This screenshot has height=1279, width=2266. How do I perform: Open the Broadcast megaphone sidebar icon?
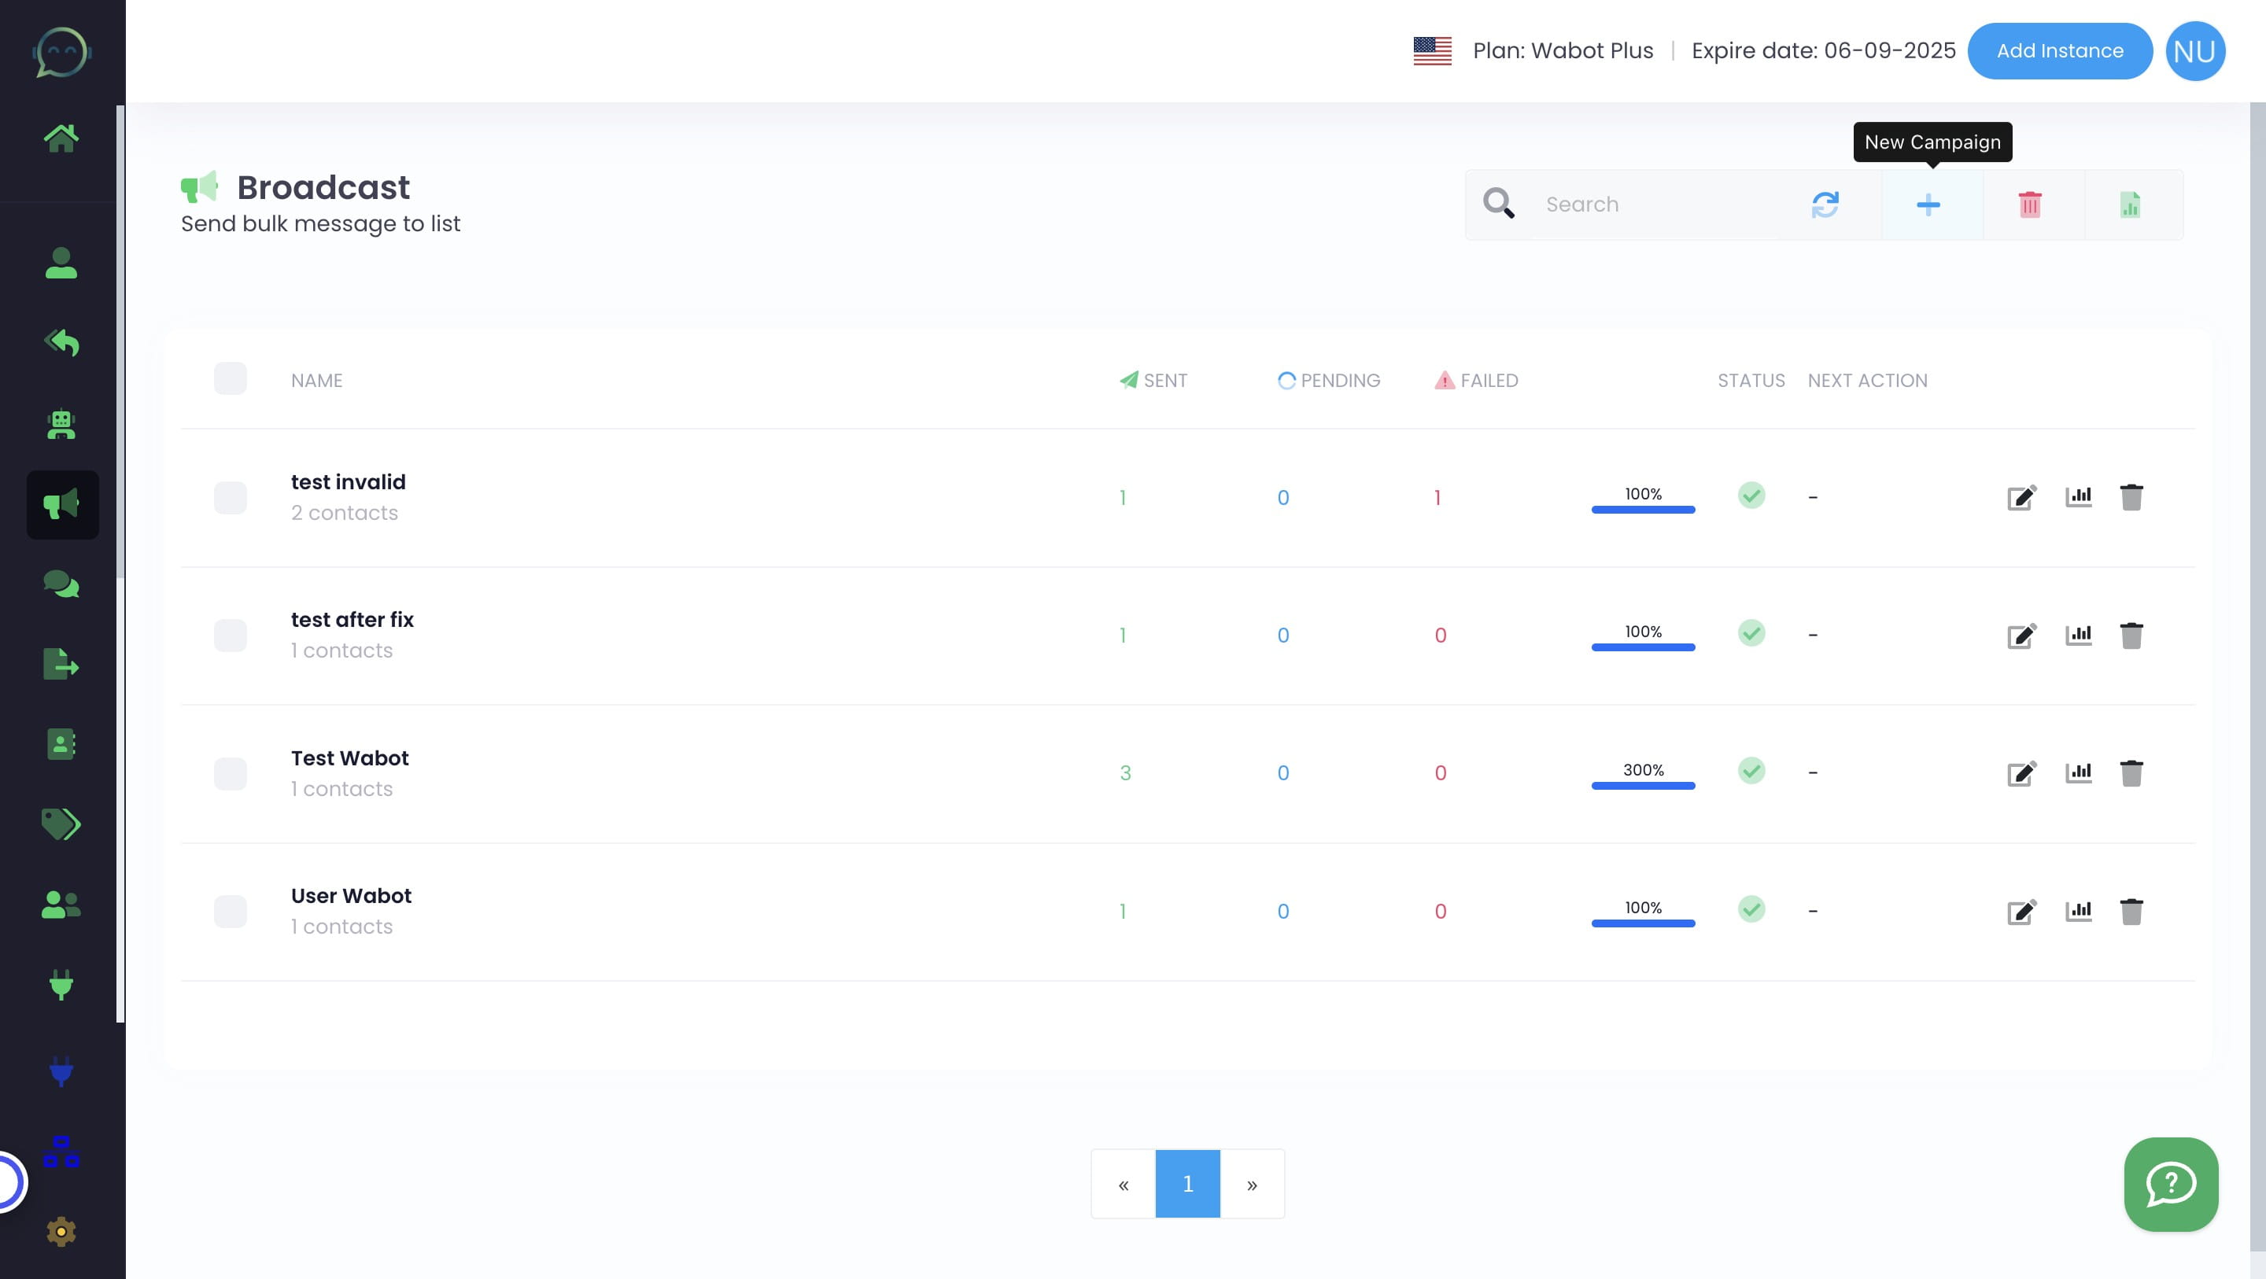(62, 505)
